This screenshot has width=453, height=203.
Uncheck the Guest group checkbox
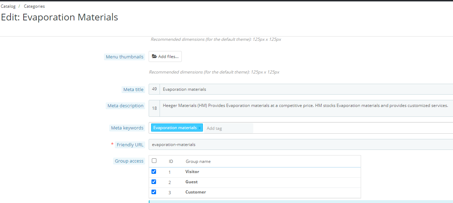pos(154,182)
